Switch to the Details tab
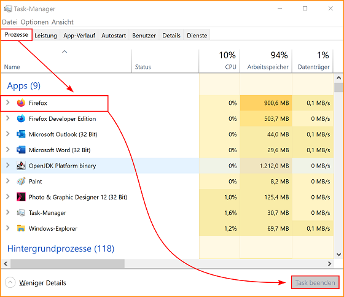 171,36
